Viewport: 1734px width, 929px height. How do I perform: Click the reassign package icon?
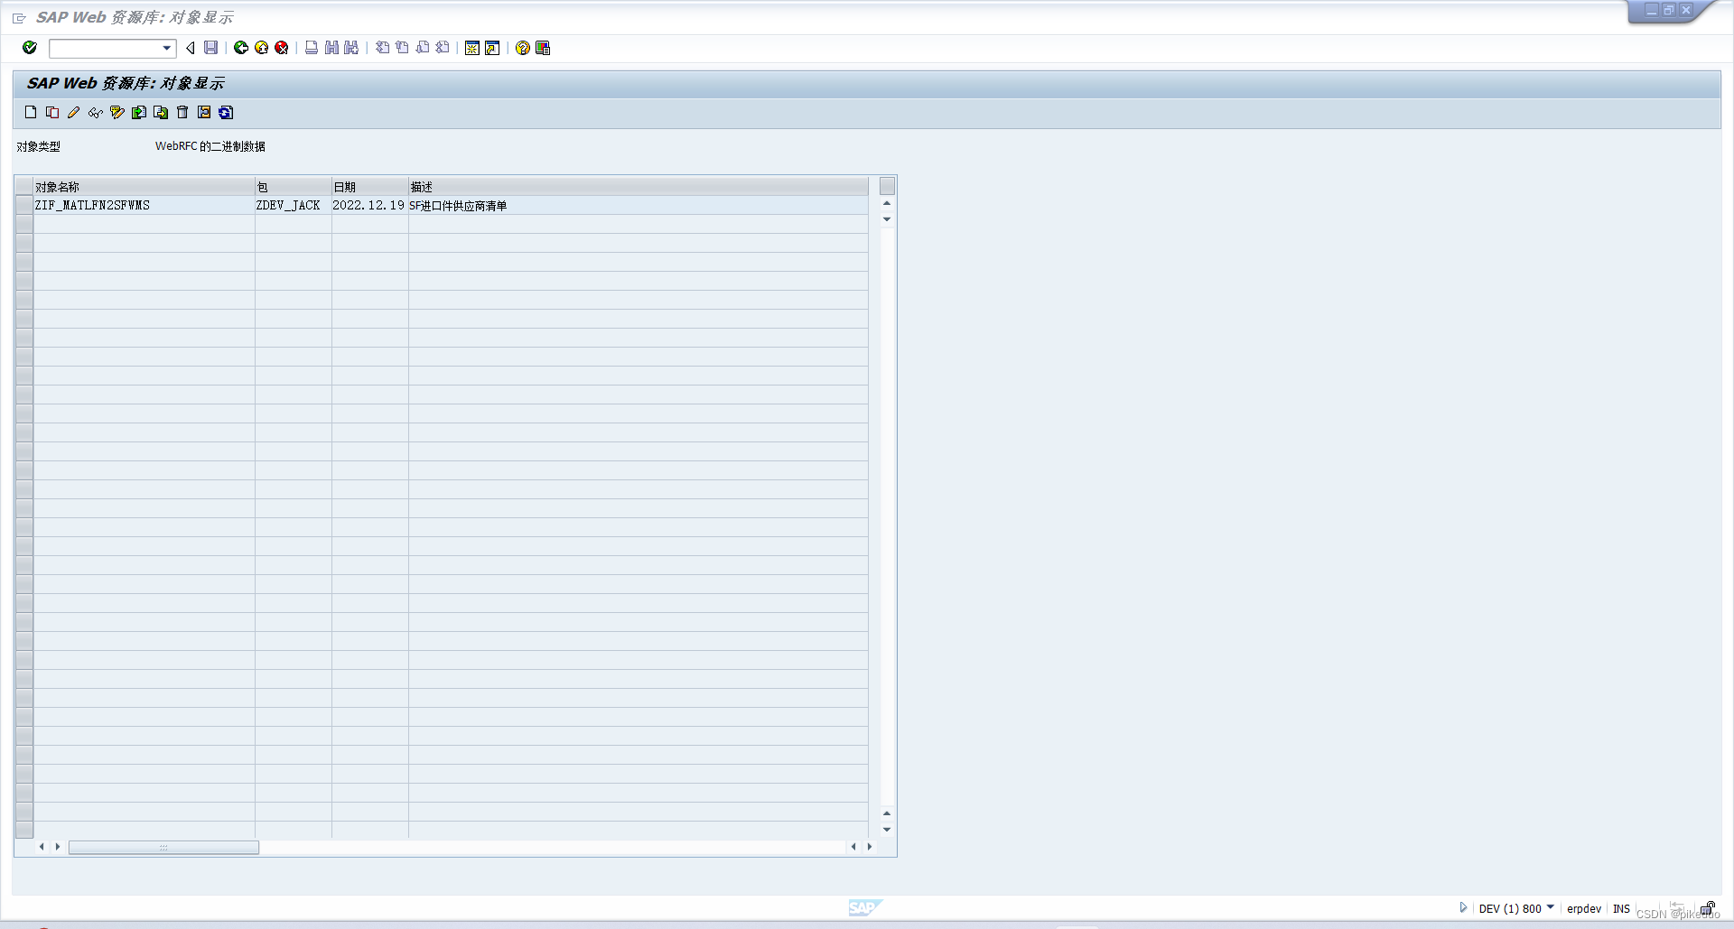pyautogui.click(x=204, y=113)
